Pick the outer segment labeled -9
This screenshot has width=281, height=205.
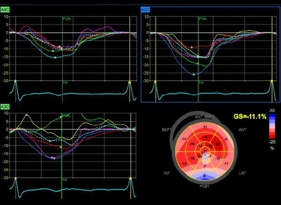(x=226, y=138)
